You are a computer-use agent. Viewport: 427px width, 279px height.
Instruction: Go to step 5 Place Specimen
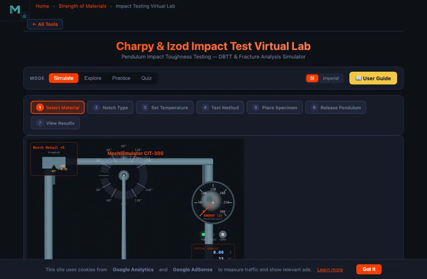(274, 107)
